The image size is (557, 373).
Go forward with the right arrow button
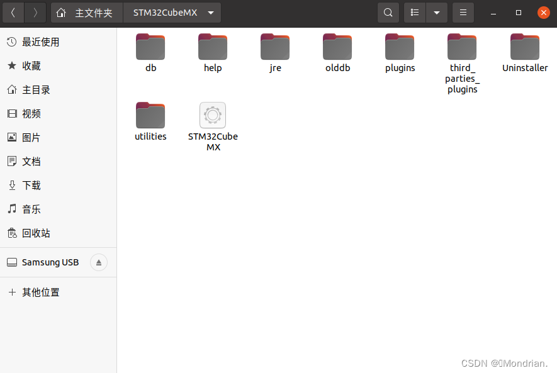[x=35, y=13]
